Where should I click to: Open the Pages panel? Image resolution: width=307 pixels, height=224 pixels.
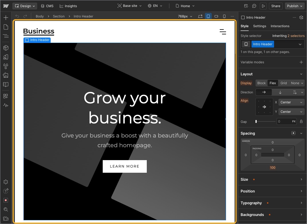pos(6,27)
